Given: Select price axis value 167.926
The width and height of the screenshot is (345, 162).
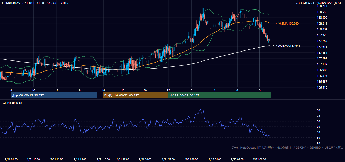Looking at the screenshot, I should [322, 35].
